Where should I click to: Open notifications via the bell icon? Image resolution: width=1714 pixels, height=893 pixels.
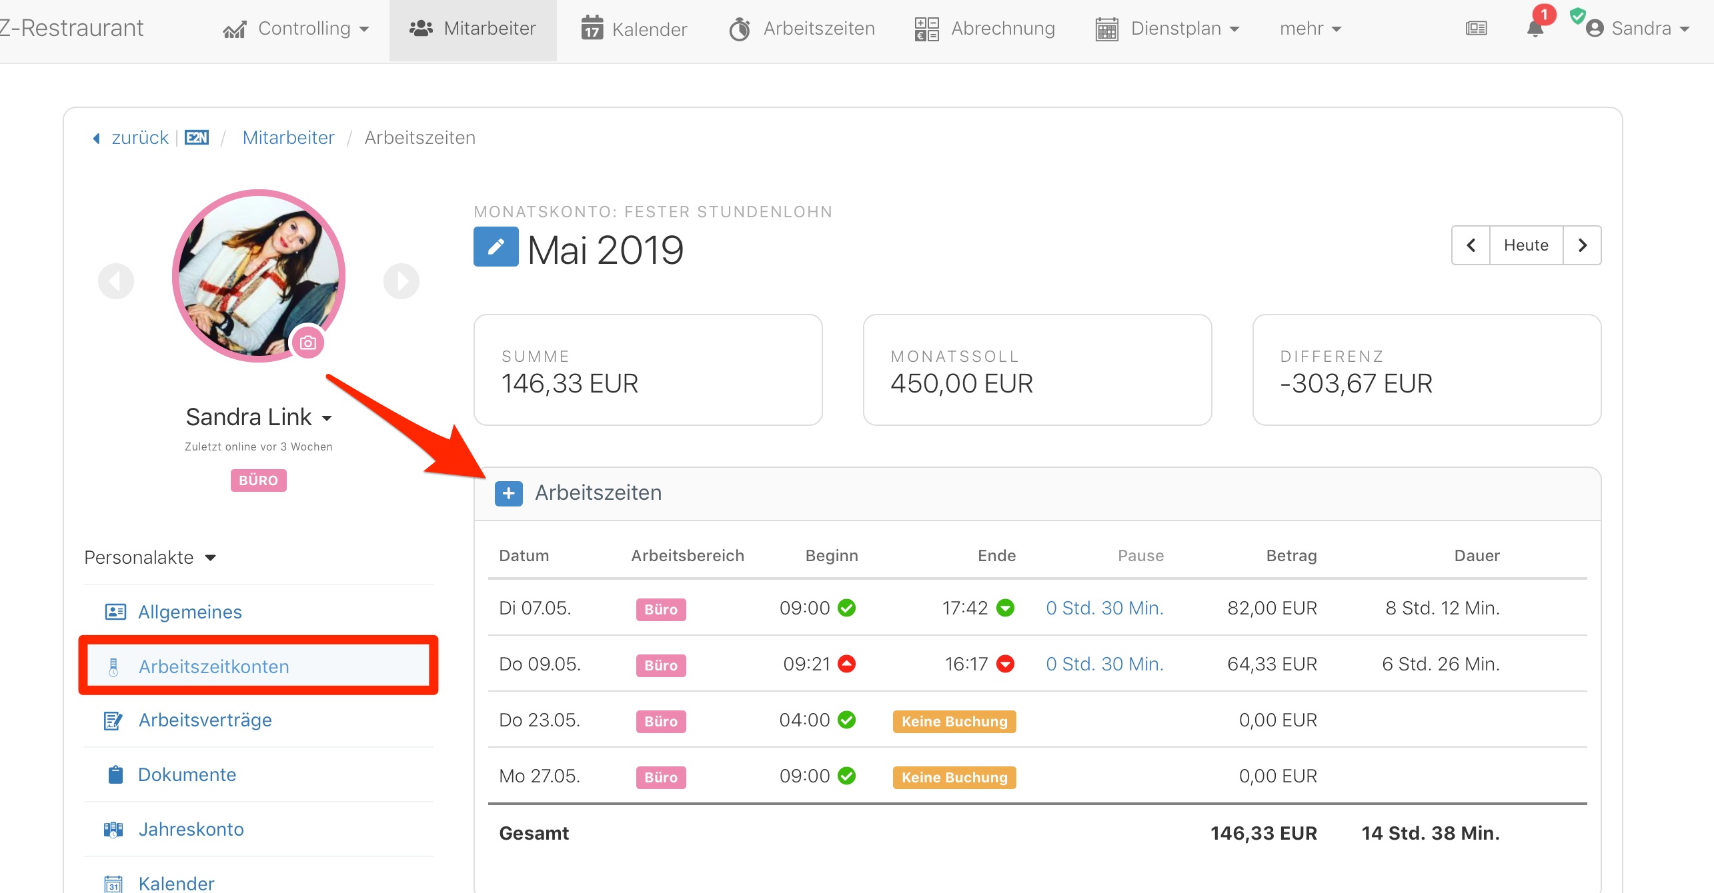(1535, 28)
